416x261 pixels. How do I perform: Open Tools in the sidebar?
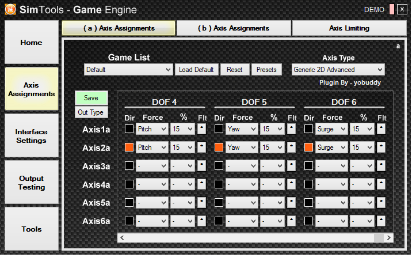pyautogui.click(x=32, y=229)
